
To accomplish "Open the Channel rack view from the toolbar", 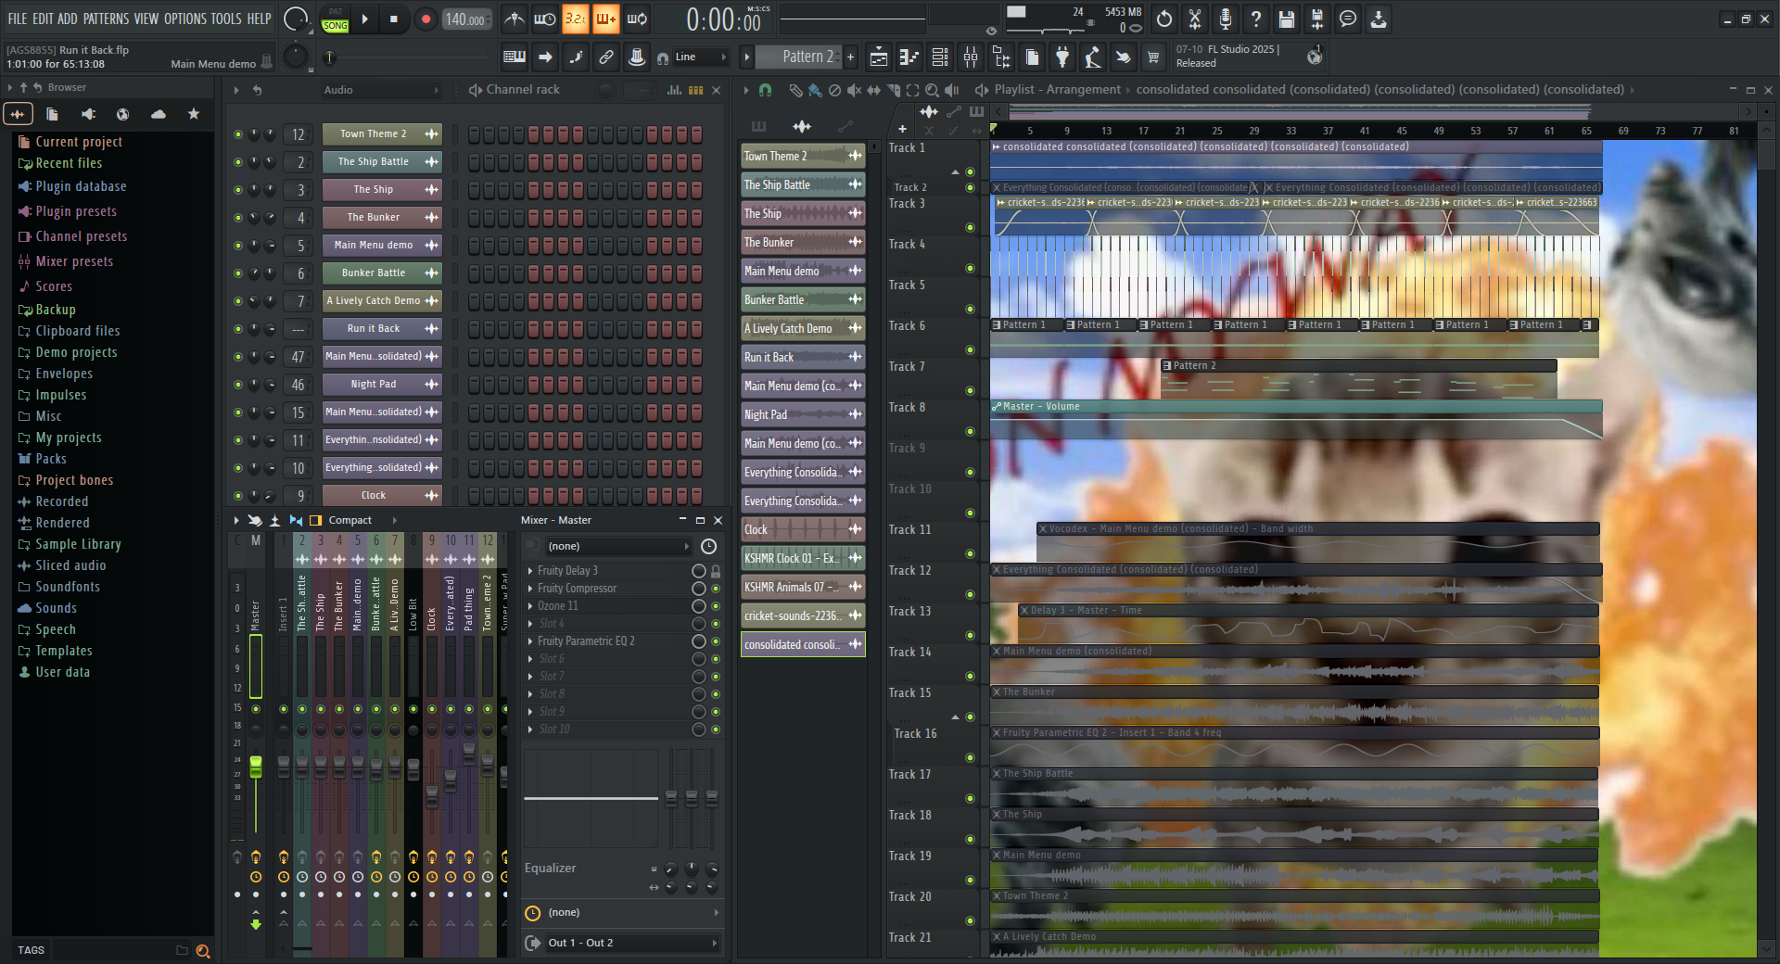I will pyautogui.click(x=940, y=57).
